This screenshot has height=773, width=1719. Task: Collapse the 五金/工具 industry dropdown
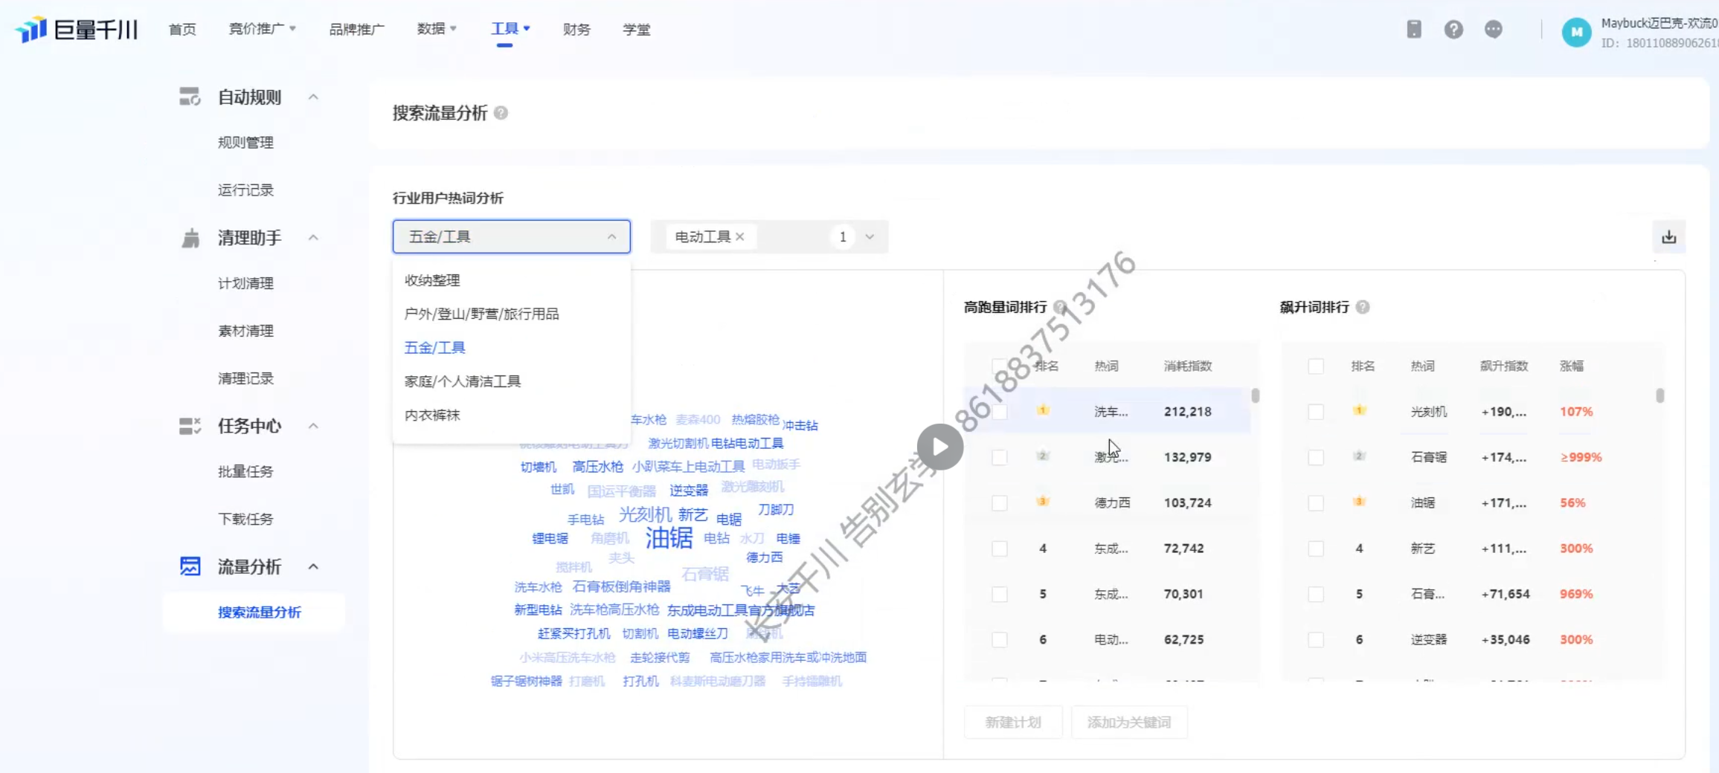click(x=611, y=237)
